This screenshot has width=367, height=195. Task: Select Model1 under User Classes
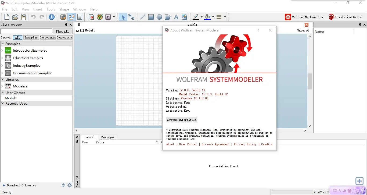pos(11,98)
